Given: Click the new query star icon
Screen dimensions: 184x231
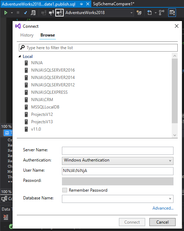Looking at the screenshot, I should click(x=139, y=13).
